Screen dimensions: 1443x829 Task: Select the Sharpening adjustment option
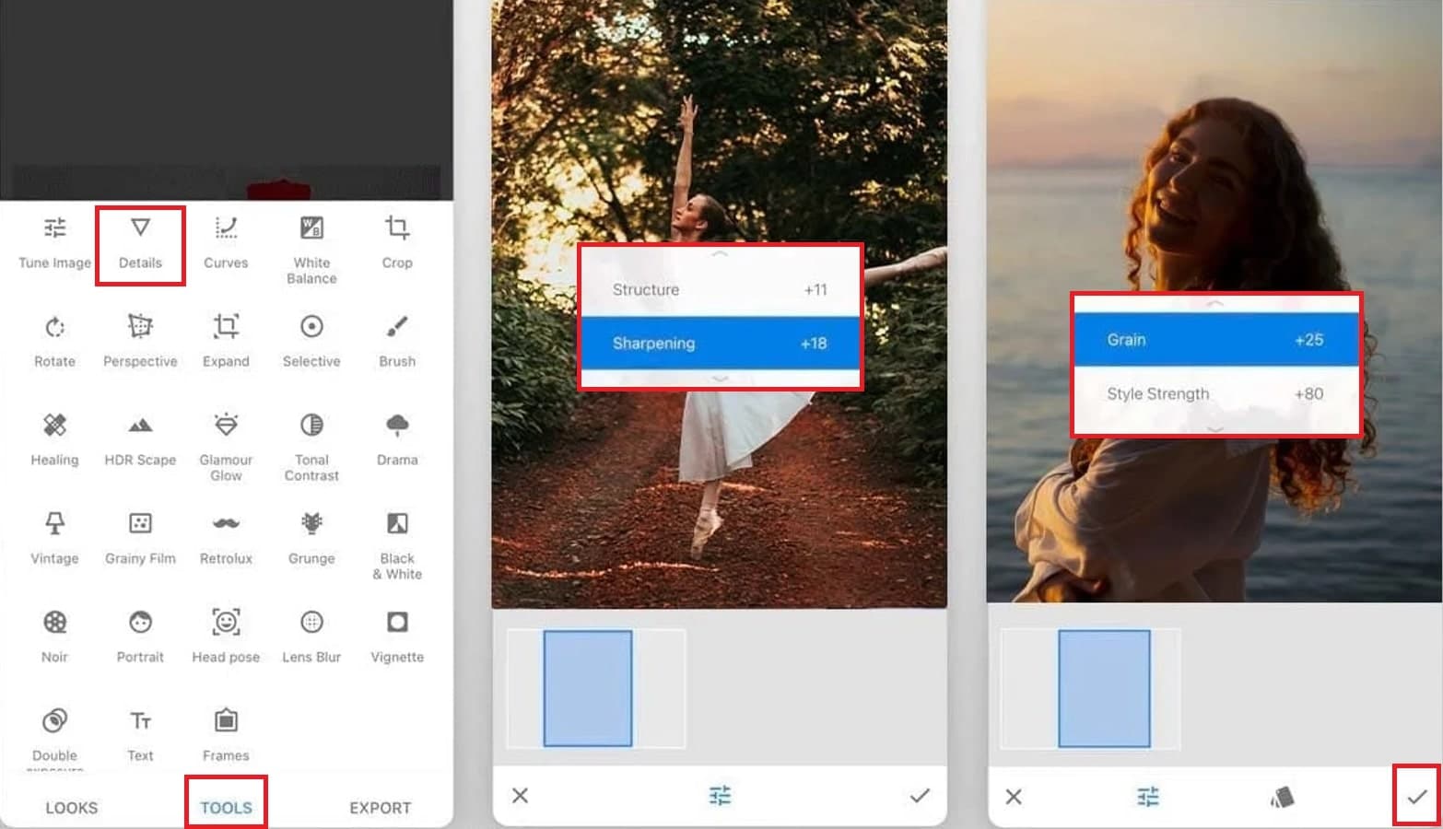tap(720, 344)
